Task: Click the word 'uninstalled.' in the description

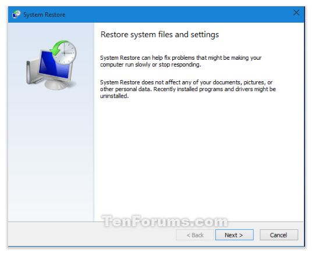Action: (x=115, y=96)
